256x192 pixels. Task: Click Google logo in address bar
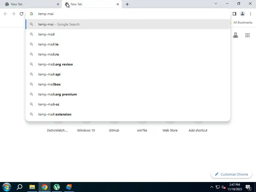(31, 14)
